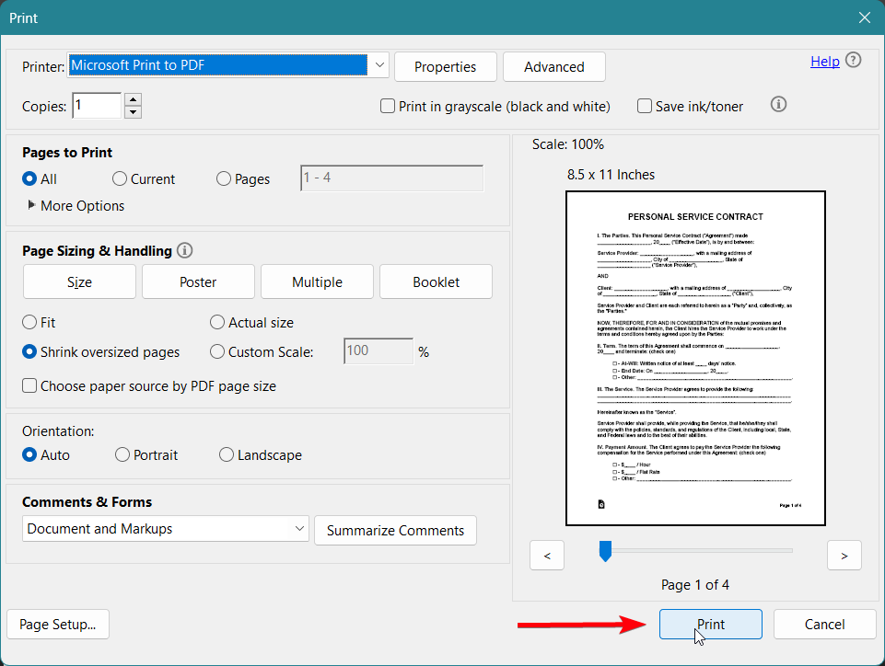Viewport: 885px width, 666px height.
Task: Open Document and Markups dropdown
Action: tap(299, 529)
